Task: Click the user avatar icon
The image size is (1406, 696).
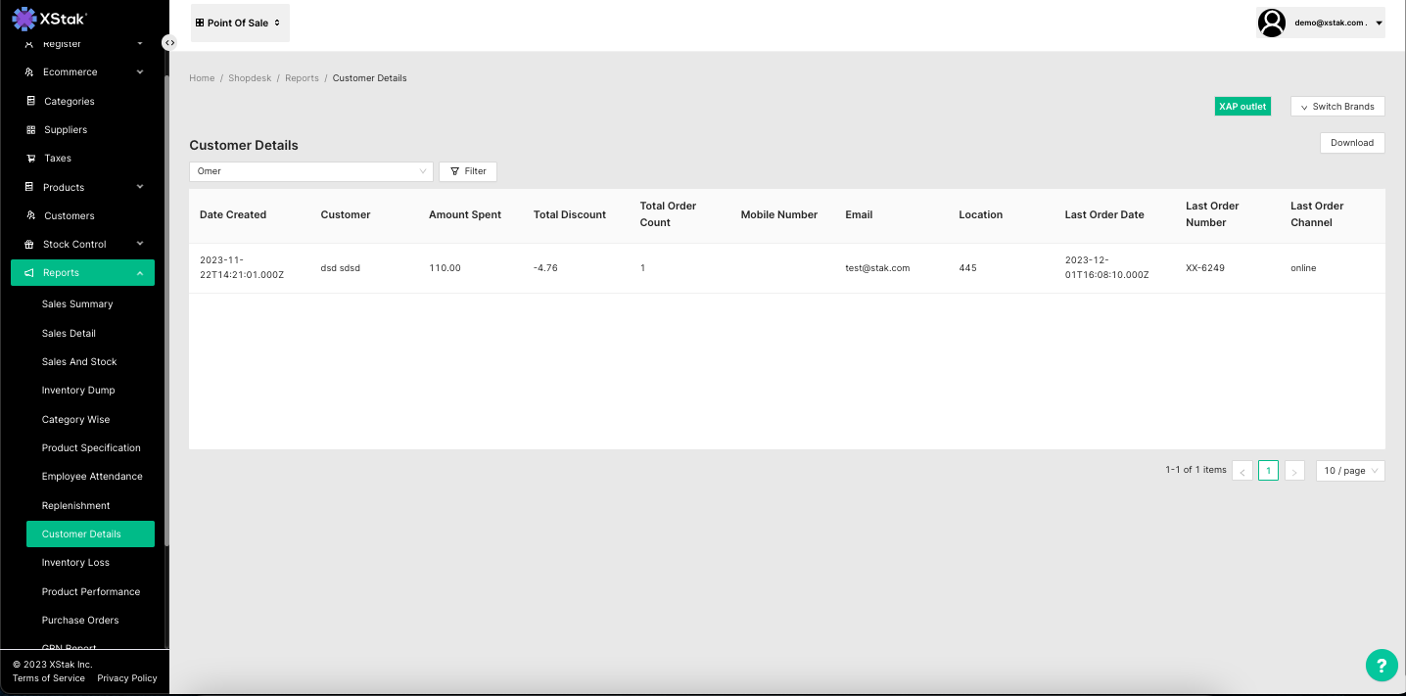Action: pos(1271,23)
